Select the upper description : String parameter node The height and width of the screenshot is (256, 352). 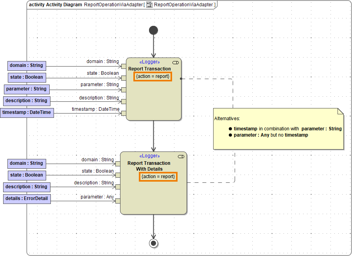[x=26, y=101]
